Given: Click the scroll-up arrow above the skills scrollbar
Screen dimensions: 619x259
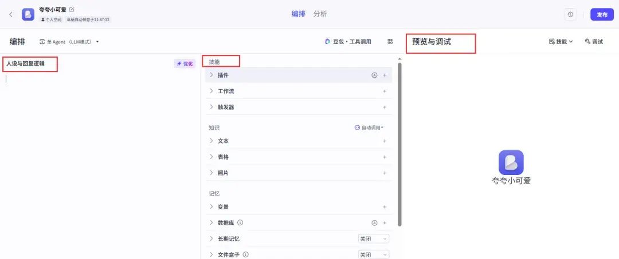Looking at the screenshot, I should pos(399,59).
